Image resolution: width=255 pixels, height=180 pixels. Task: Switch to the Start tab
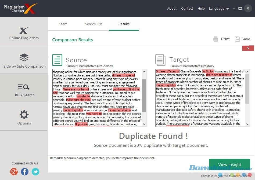(x=63, y=24)
